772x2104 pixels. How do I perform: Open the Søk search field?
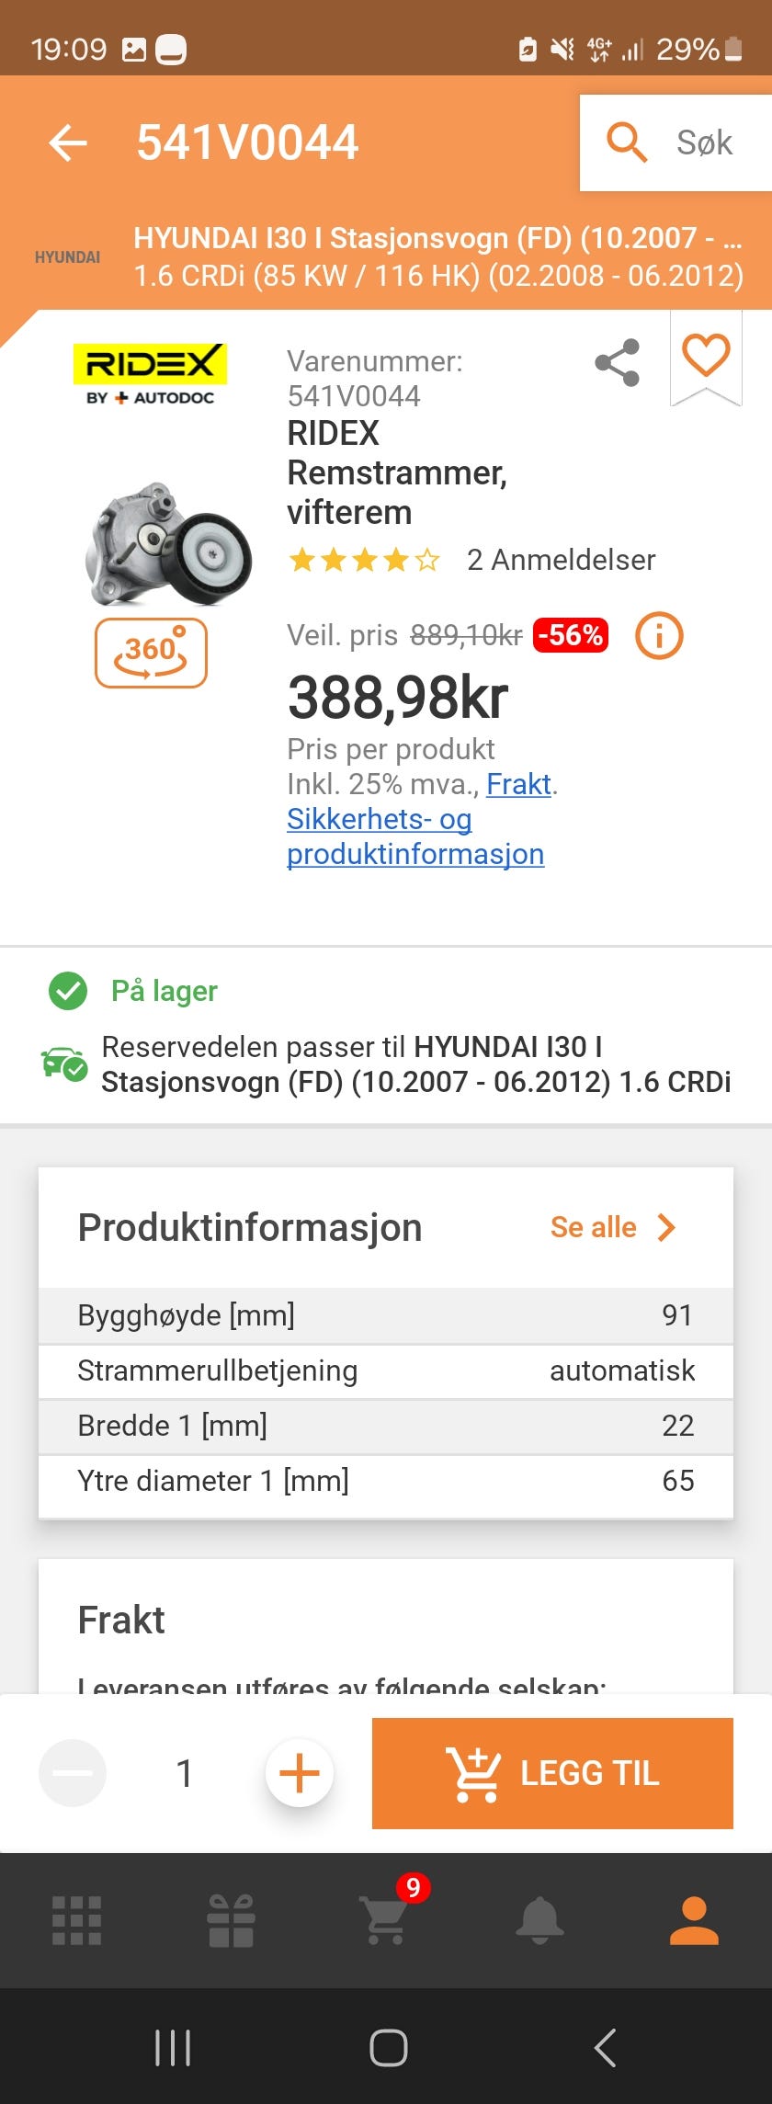tap(675, 142)
